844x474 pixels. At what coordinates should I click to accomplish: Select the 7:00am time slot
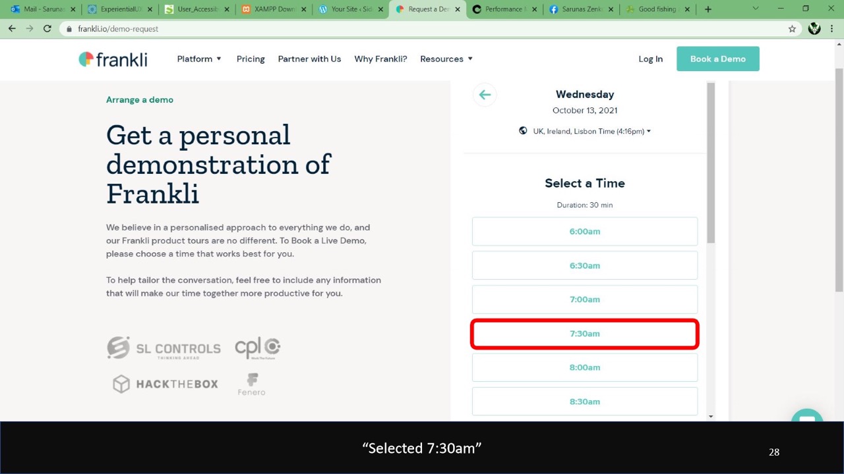(585, 300)
